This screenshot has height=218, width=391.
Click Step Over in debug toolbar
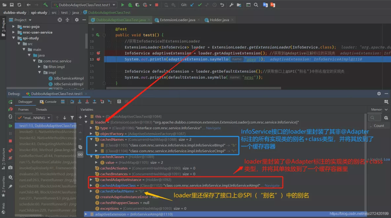pos(72,101)
